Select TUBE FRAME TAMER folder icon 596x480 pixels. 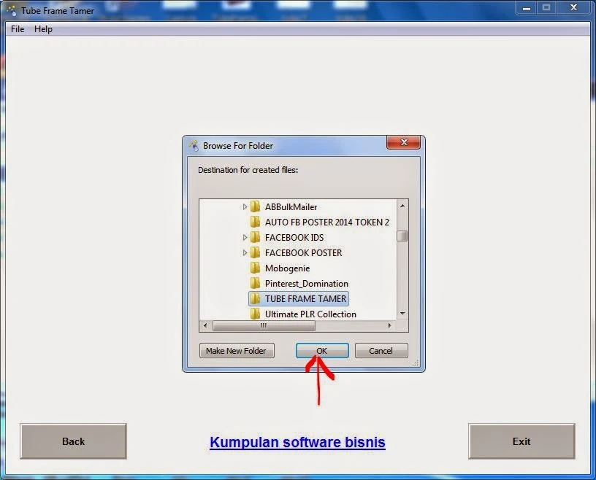(256, 298)
